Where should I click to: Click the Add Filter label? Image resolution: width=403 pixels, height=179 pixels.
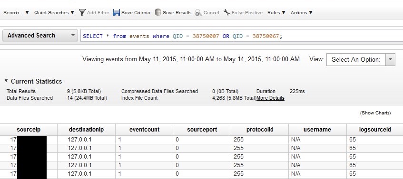click(98, 12)
